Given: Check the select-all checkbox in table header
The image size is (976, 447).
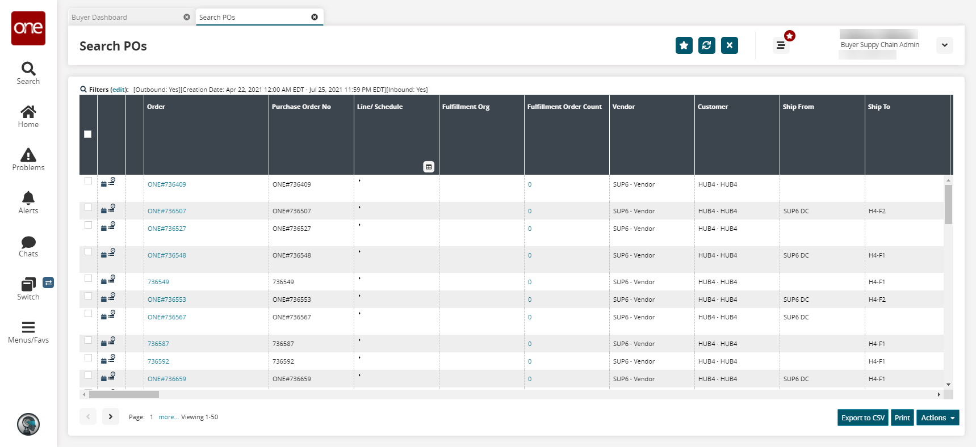Looking at the screenshot, I should pos(87,134).
